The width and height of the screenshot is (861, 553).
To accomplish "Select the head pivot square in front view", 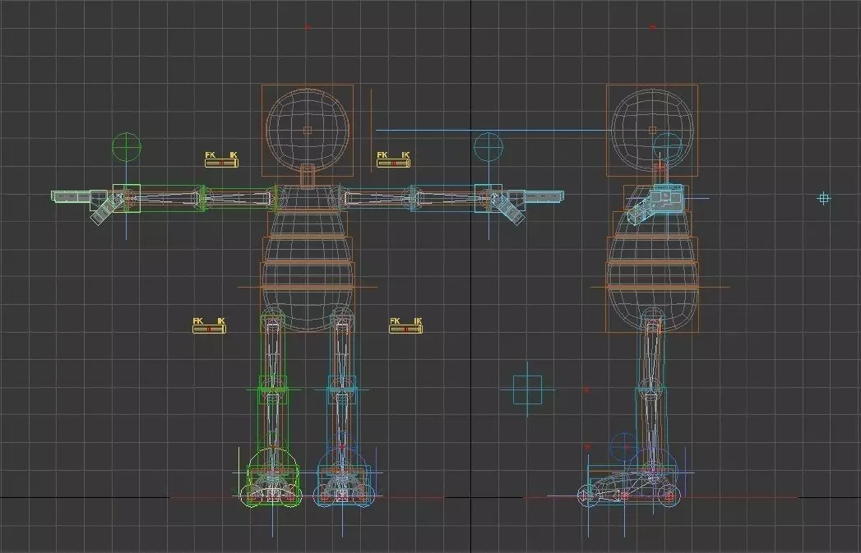I will (308, 130).
